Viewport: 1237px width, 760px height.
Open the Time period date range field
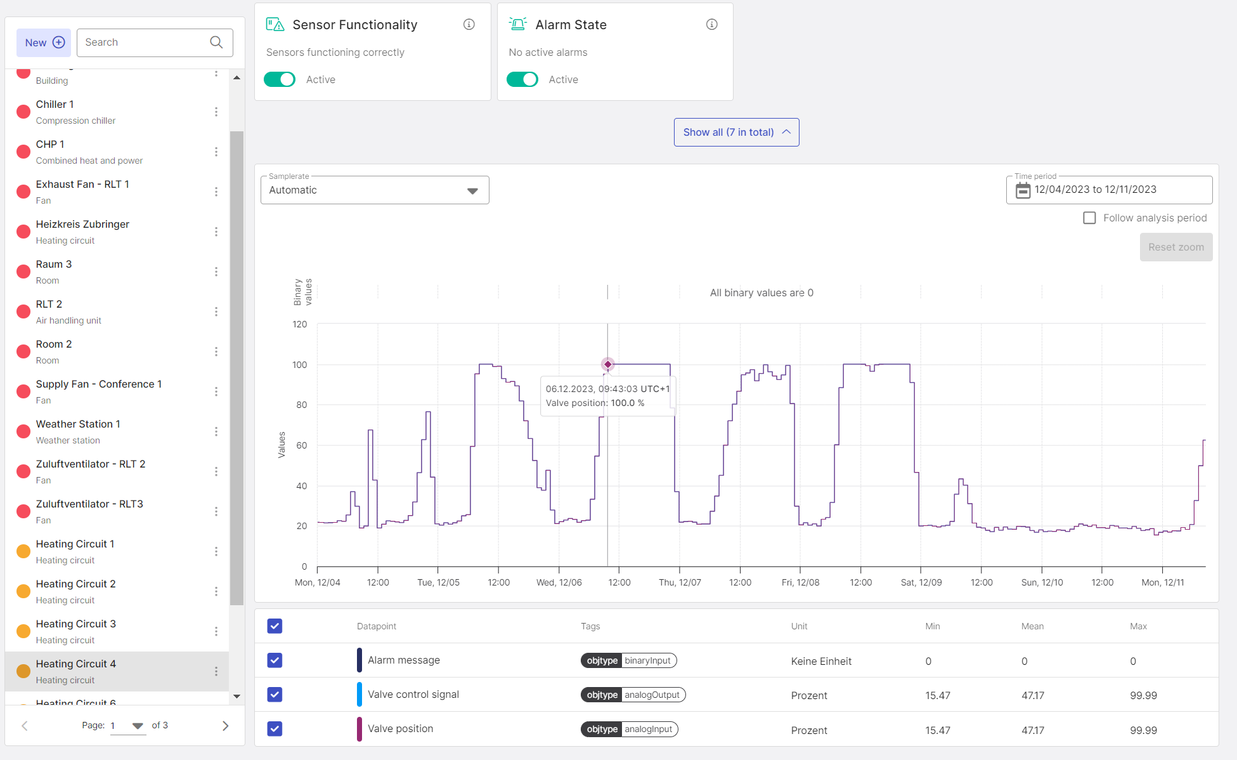[1109, 190]
